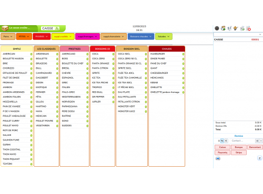Open the dashboard gauge icon
263x194 pixels.
[217, 28]
